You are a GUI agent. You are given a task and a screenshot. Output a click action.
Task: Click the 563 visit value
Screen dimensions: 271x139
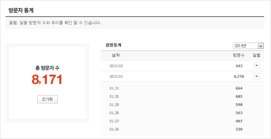(x=239, y=113)
